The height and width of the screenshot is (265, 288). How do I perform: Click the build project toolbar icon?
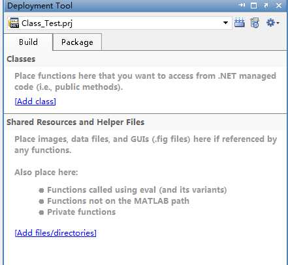tap(240, 23)
